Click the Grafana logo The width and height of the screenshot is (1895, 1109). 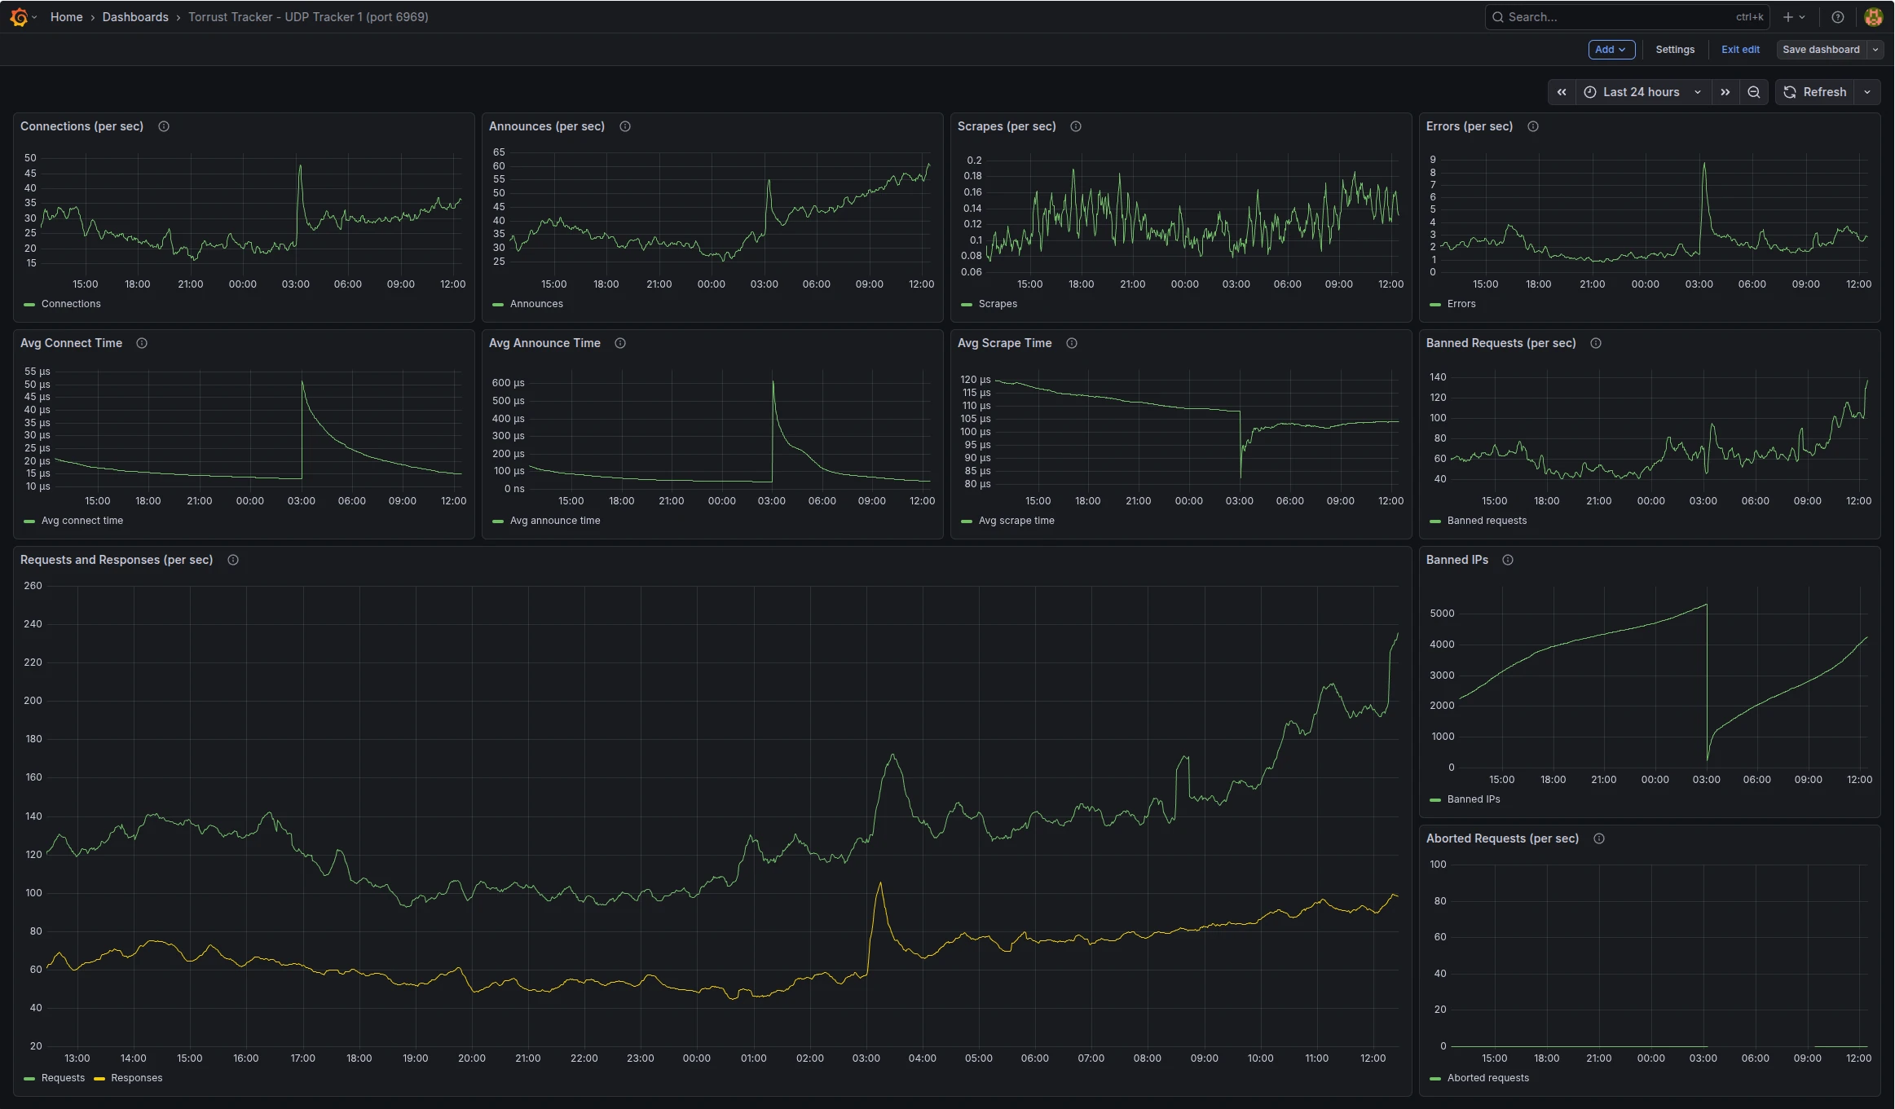tap(20, 16)
